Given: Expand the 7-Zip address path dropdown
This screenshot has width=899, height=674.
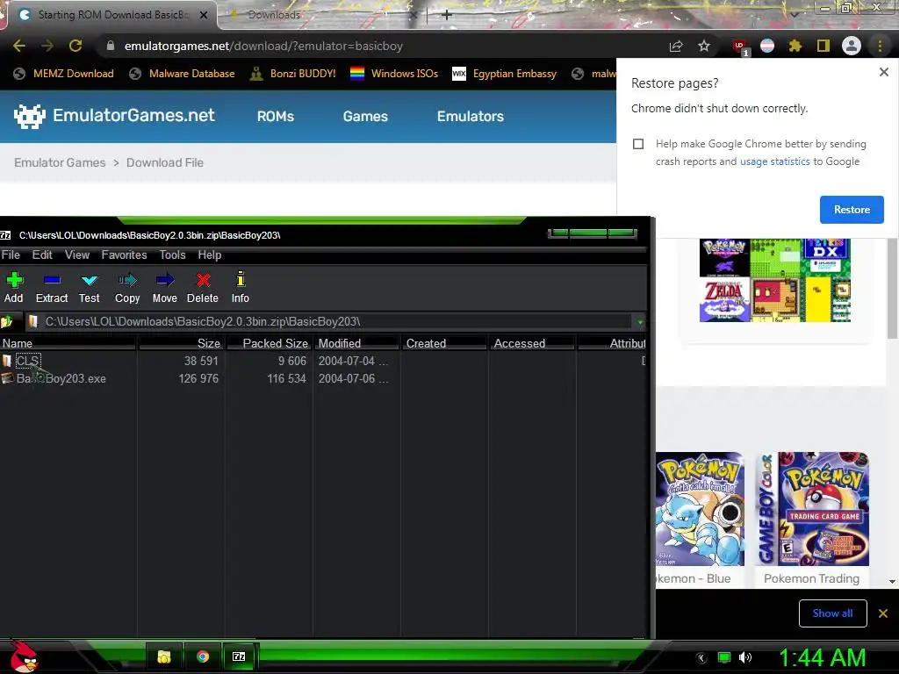Looking at the screenshot, I should coord(640,322).
